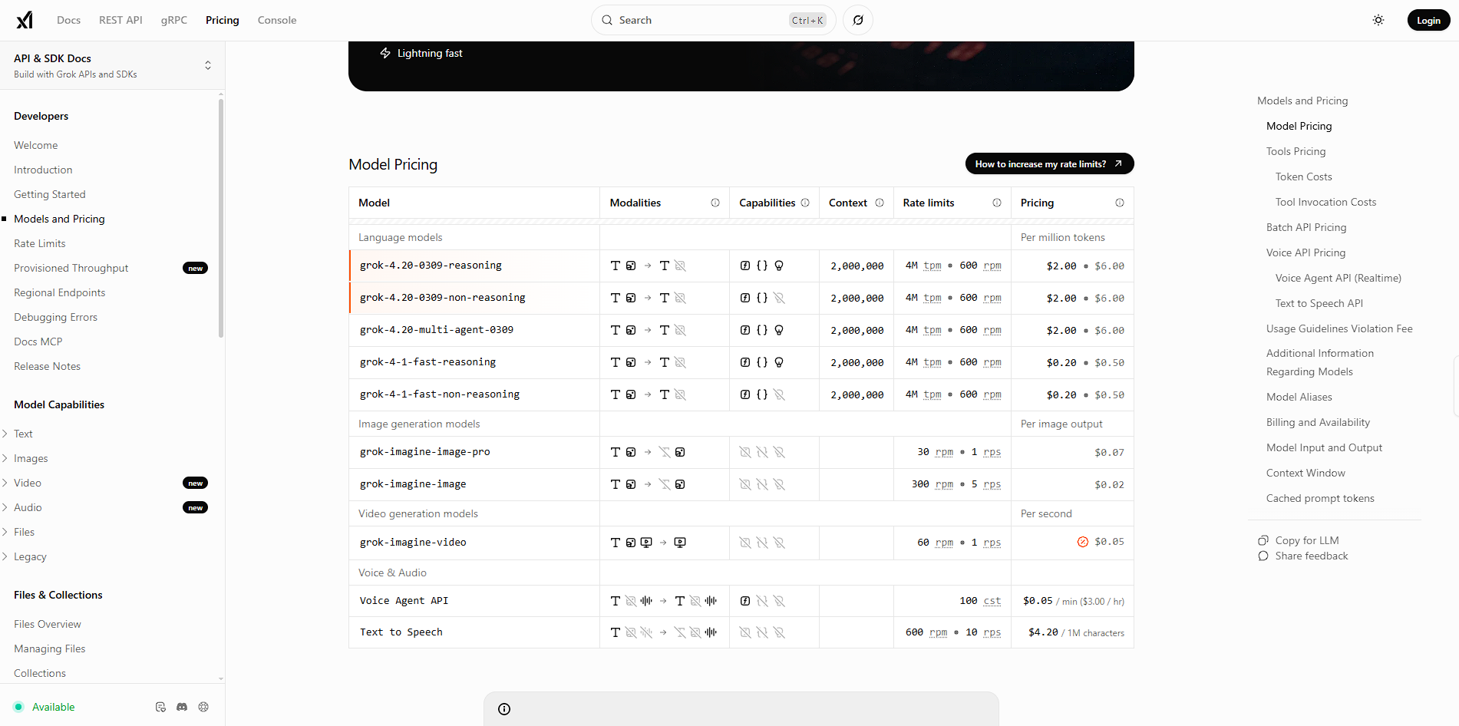Click the Rate limits header info icon
Viewport: 1459px width, 726px height.
(997, 203)
